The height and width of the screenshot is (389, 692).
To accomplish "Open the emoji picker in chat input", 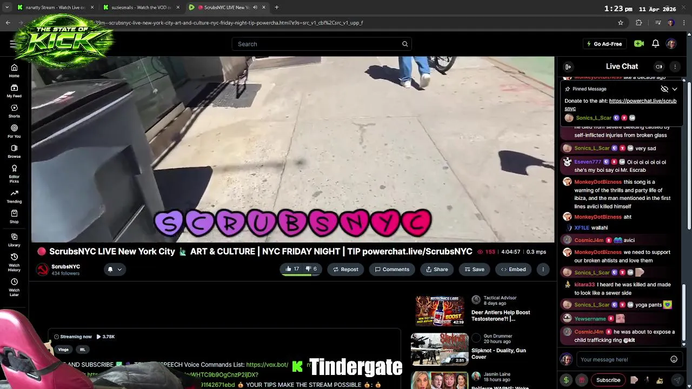I will click(x=674, y=359).
